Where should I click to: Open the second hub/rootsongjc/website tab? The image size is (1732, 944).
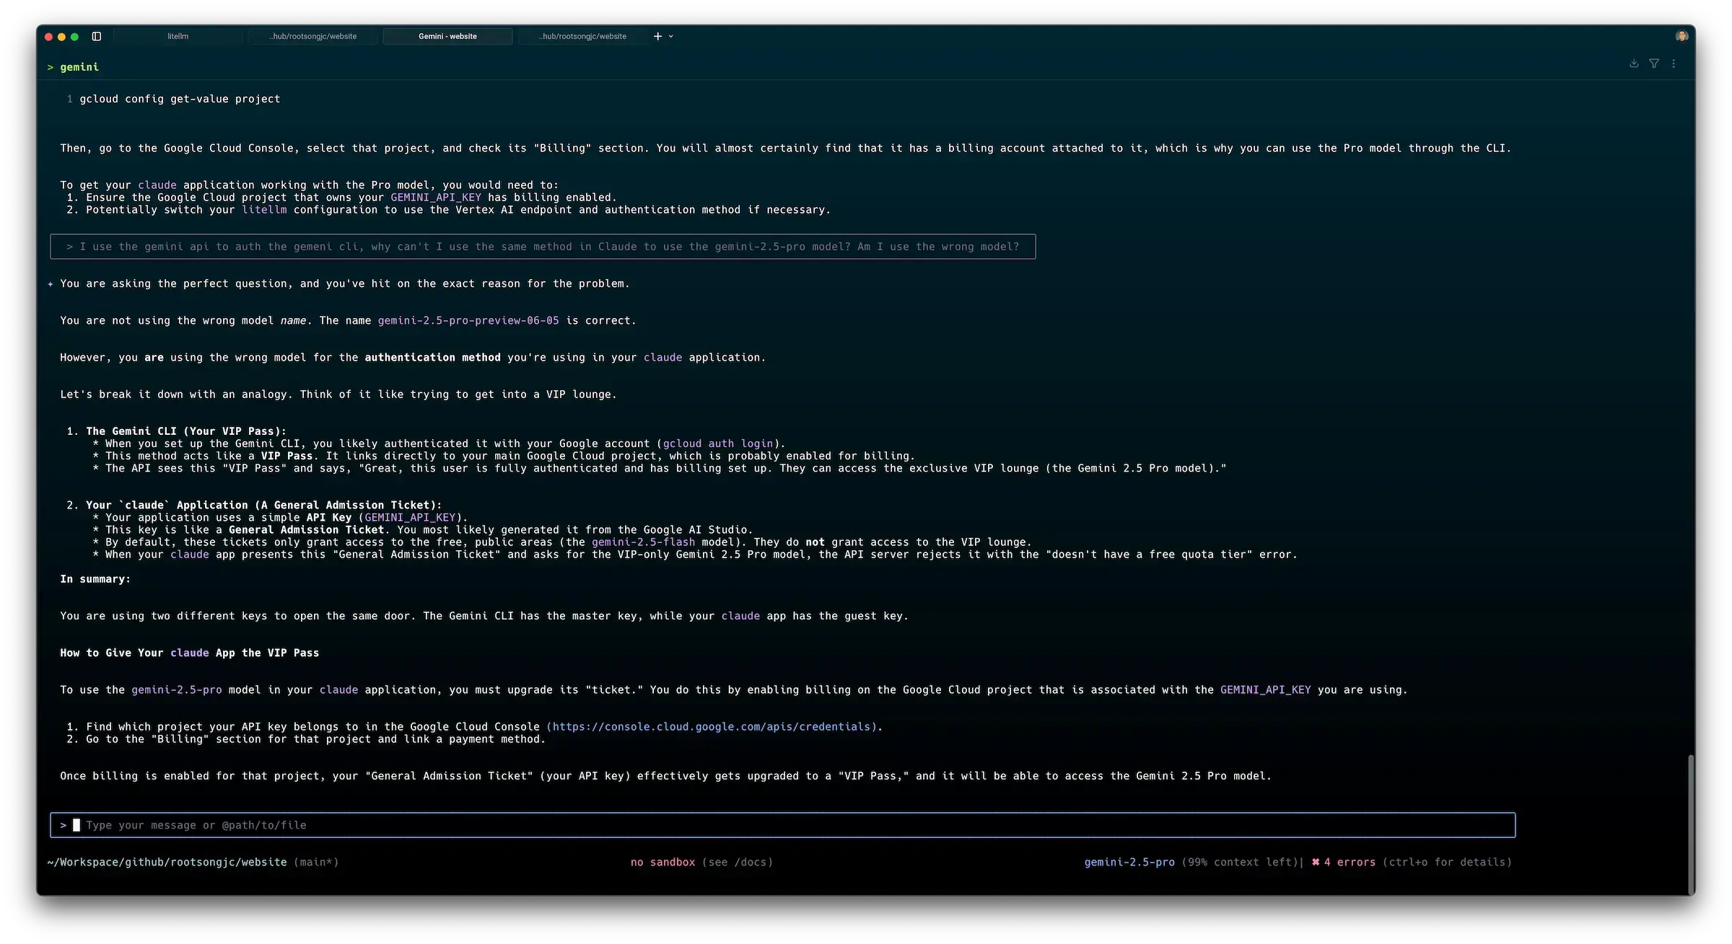click(x=312, y=36)
